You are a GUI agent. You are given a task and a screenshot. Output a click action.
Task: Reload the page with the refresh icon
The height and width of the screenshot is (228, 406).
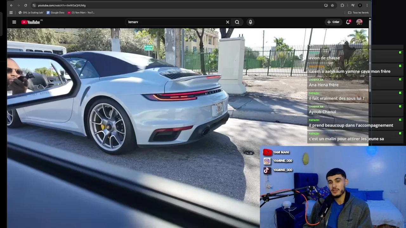pyautogui.click(x=26, y=5)
